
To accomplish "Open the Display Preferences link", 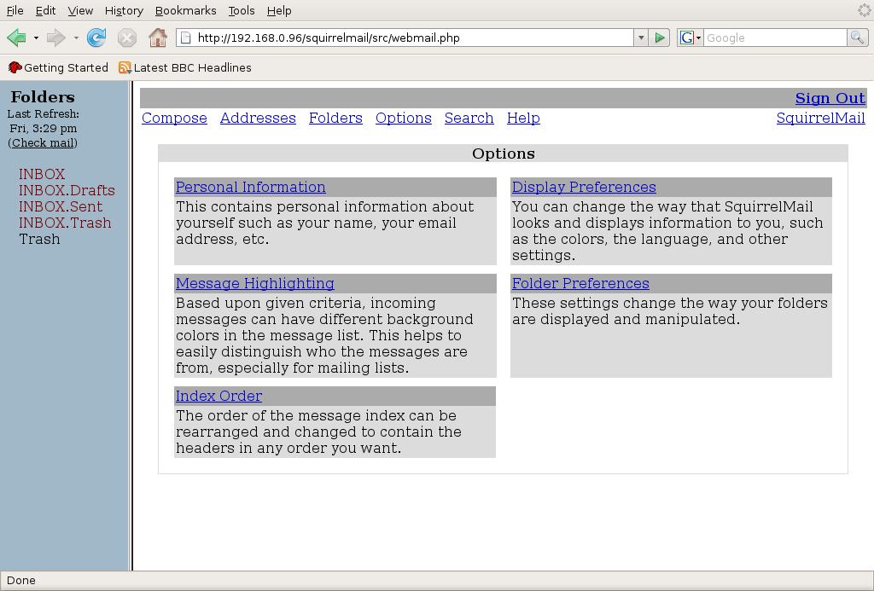I will point(584,187).
